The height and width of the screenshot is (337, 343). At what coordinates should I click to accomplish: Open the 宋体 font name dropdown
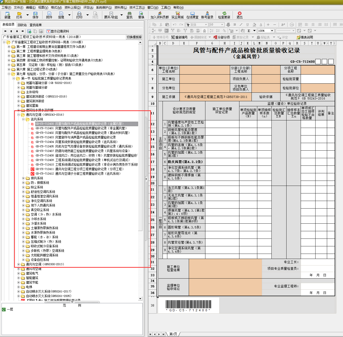tap(206, 25)
